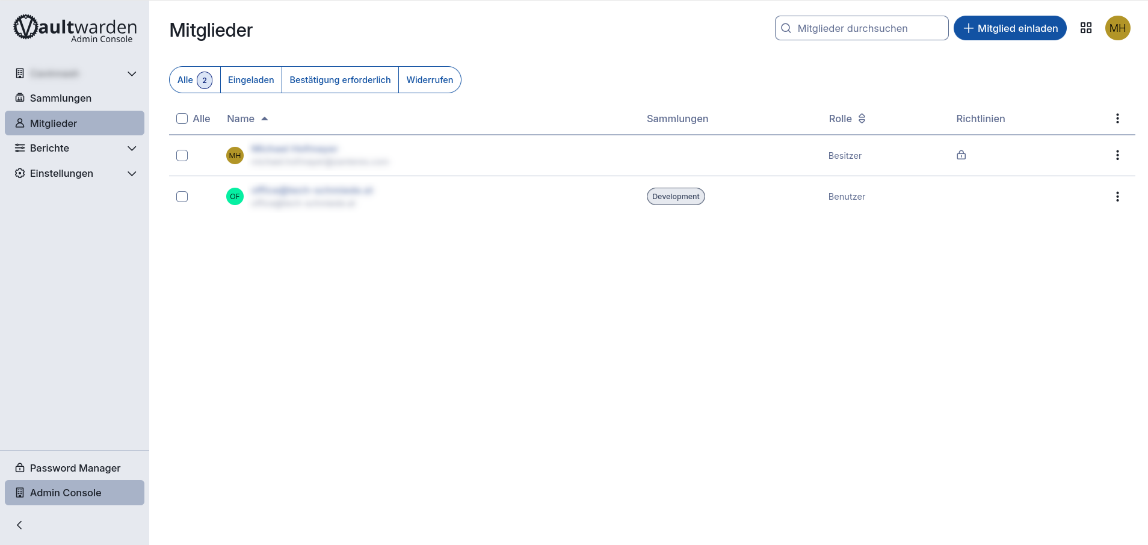The width and height of the screenshot is (1148, 545).
Task: Open options menu for the Besitzer member row
Action: pos(1117,155)
